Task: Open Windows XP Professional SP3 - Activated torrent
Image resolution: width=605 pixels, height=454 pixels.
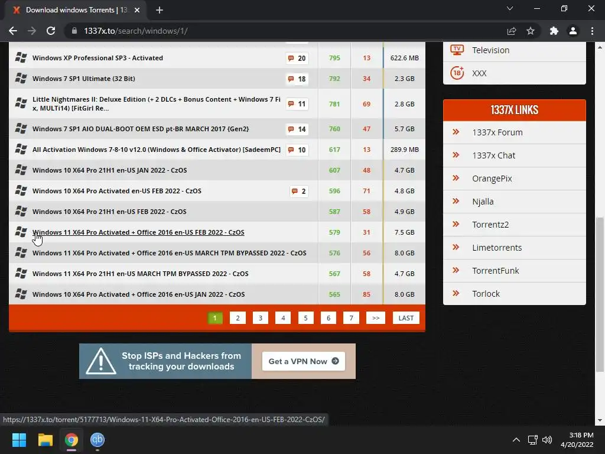Action: point(97,58)
